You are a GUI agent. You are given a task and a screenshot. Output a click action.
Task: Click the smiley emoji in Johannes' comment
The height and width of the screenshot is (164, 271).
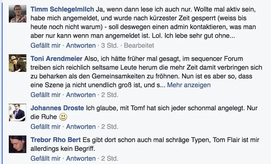pos(63,116)
